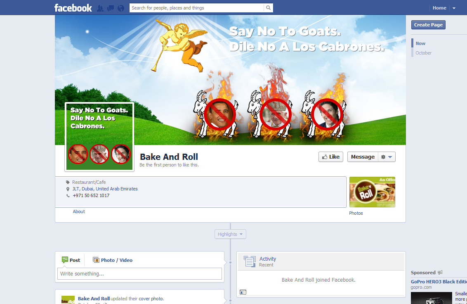Open GoPro HERO3 Black Edition ad
Image resolution: width=467 pixels, height=304 pixels.
coord(439,282)
